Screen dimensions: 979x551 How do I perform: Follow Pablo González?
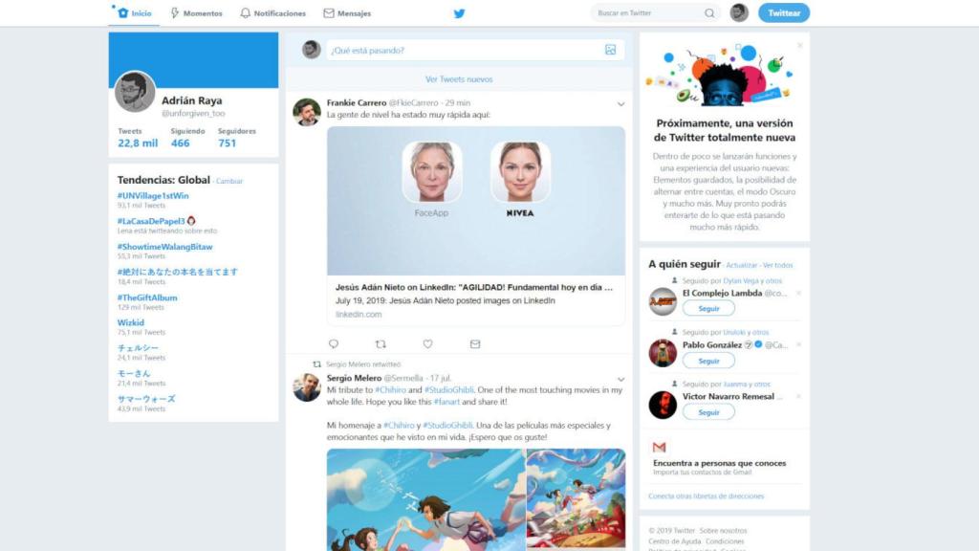click(x=708, y=361)
